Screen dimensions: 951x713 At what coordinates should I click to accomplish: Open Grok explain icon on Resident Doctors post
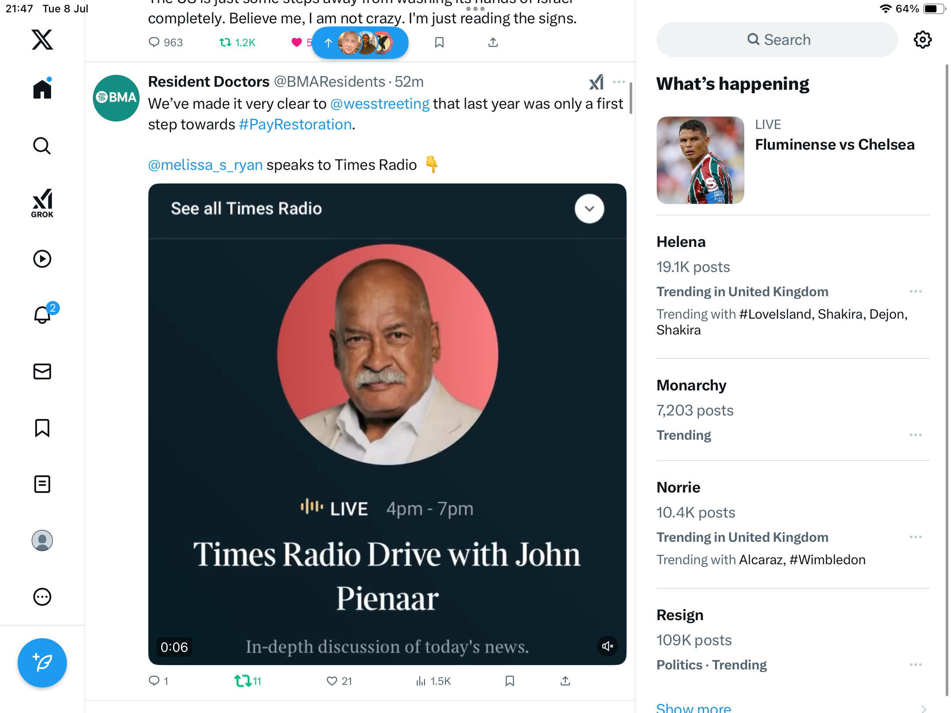coord(597,82)
